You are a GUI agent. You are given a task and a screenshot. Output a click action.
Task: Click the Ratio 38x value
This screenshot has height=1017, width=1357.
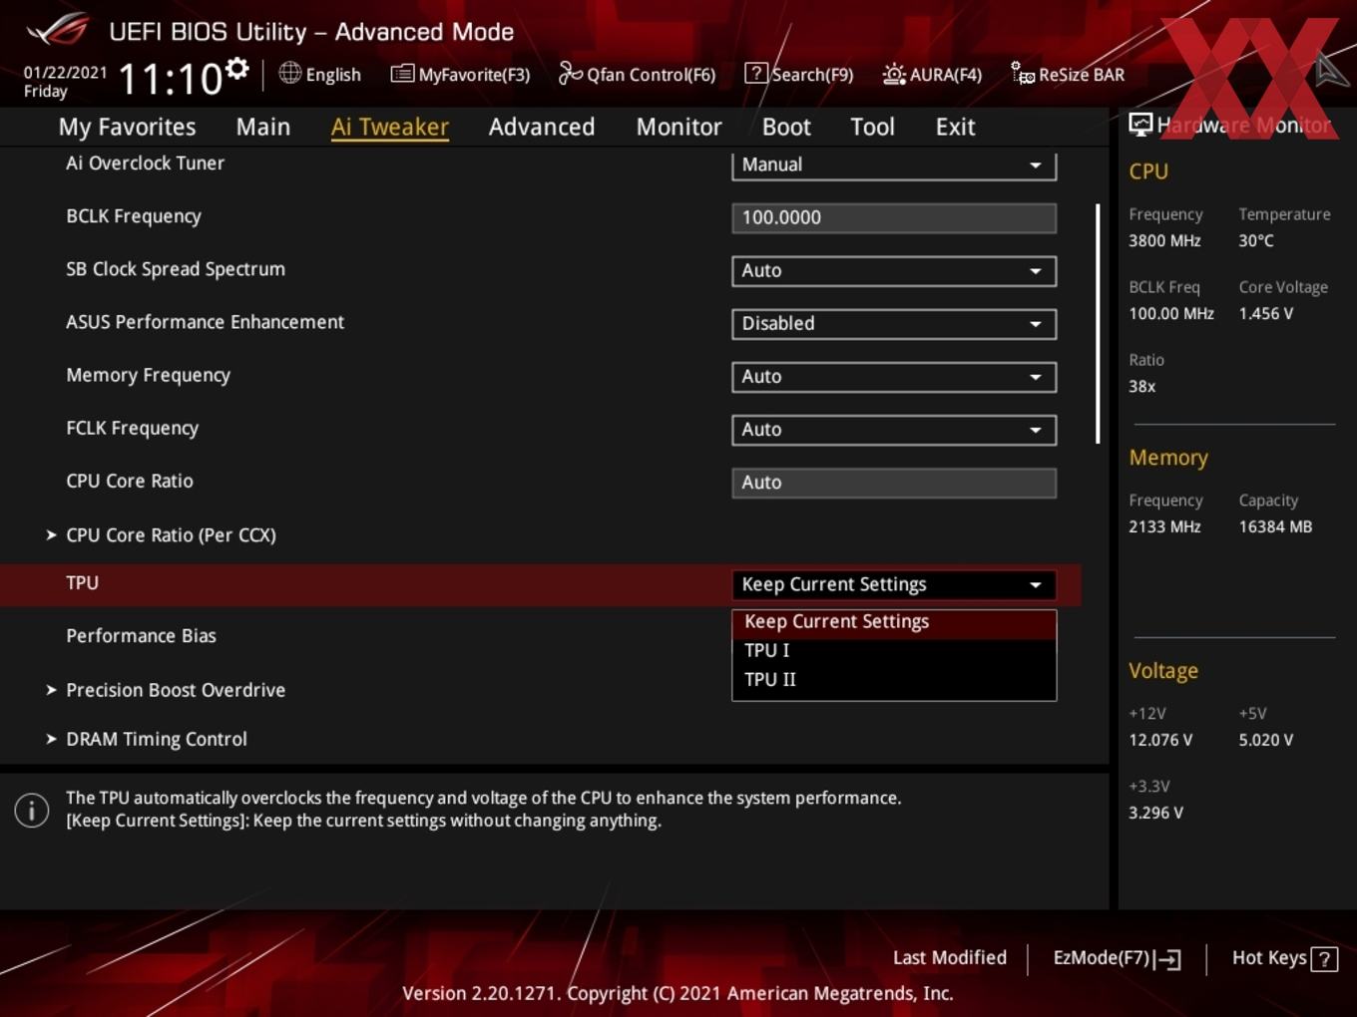(1141, 387)
